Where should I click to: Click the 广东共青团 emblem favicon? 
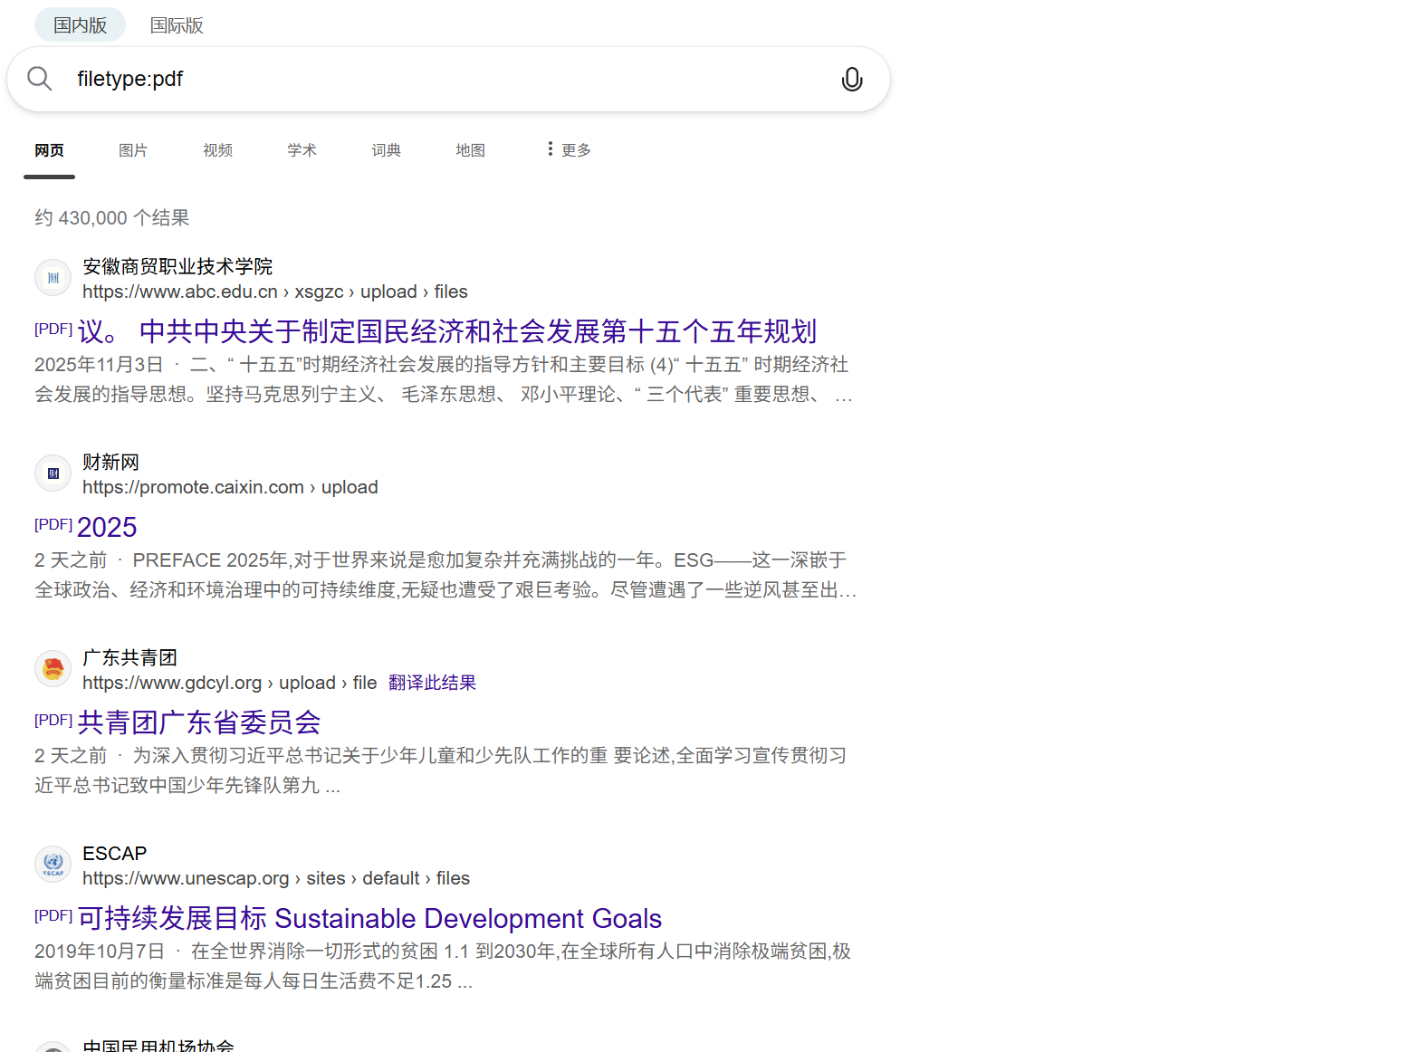53,669
